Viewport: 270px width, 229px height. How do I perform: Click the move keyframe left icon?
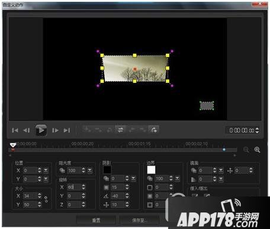pyautogui.click(x=132, y=130)
